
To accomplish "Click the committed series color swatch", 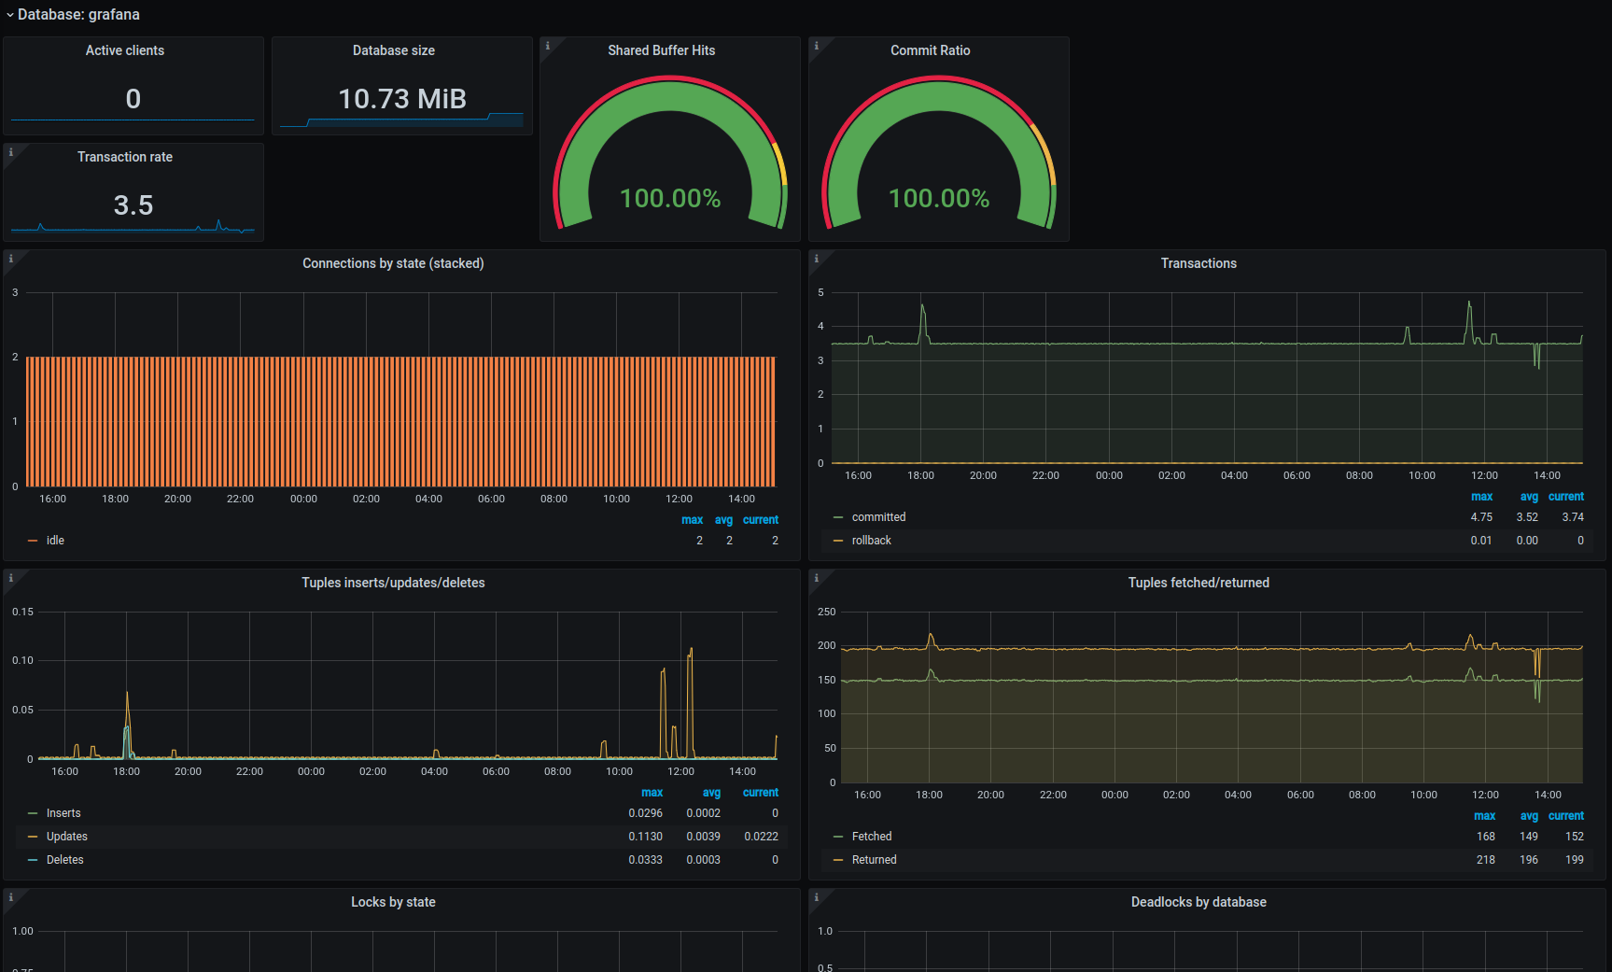I will 838,517.
